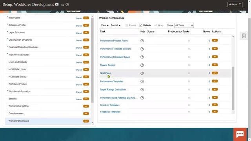Image resolution: width=251 pixels, height=141 pixels.
Task: Open help for Target Ratings Distribution
Action: click(x=142, y=90)
